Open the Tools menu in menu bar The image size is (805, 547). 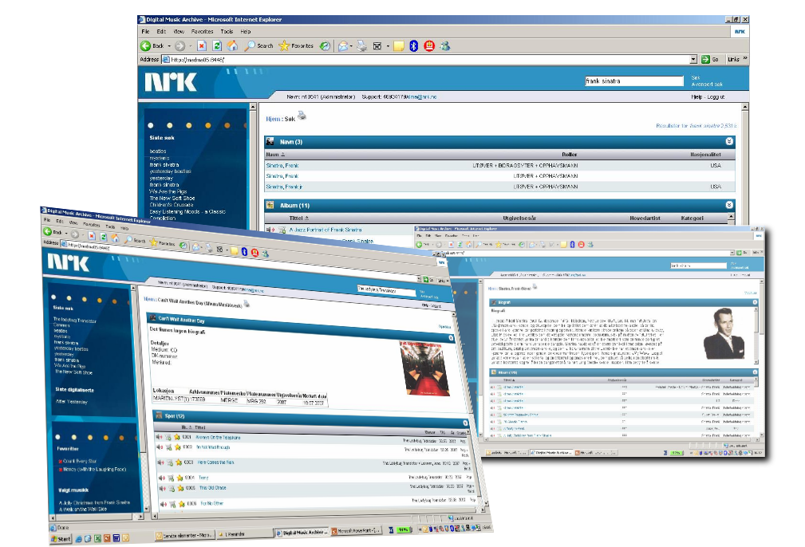coord(227,31)
